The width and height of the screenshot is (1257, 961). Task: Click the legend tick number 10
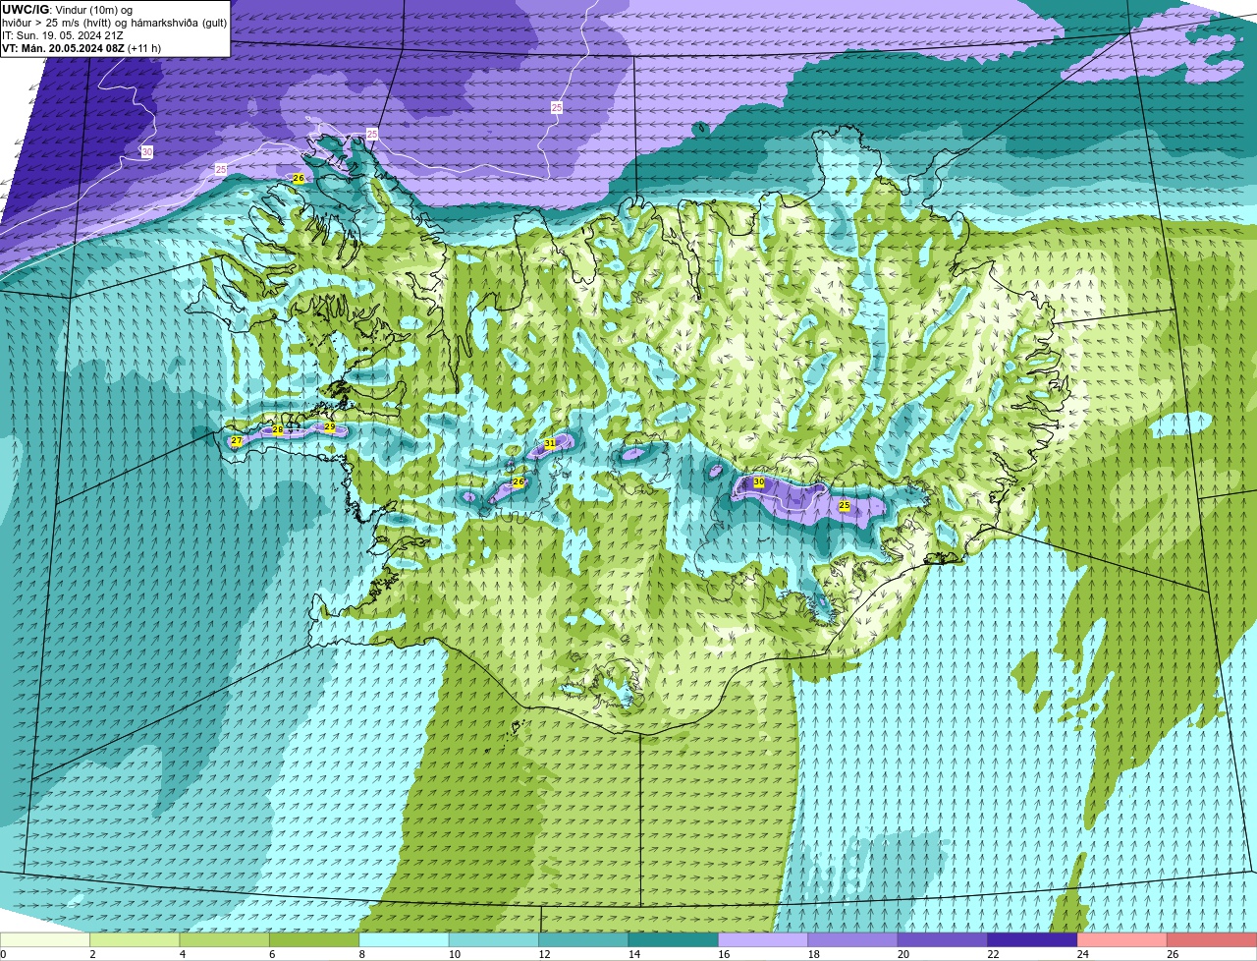click(454, 954)
